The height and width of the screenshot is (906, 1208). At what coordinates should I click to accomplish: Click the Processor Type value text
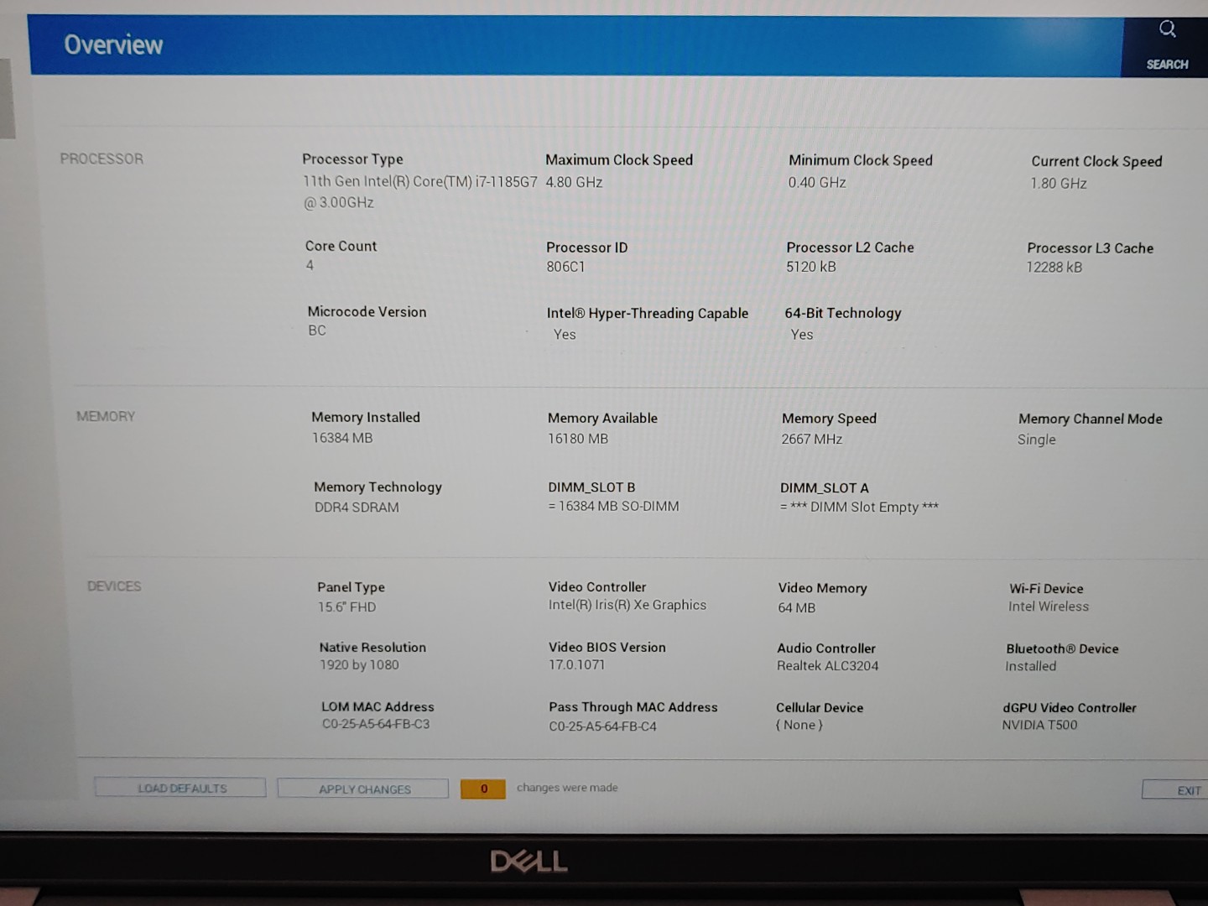point(419,182)
